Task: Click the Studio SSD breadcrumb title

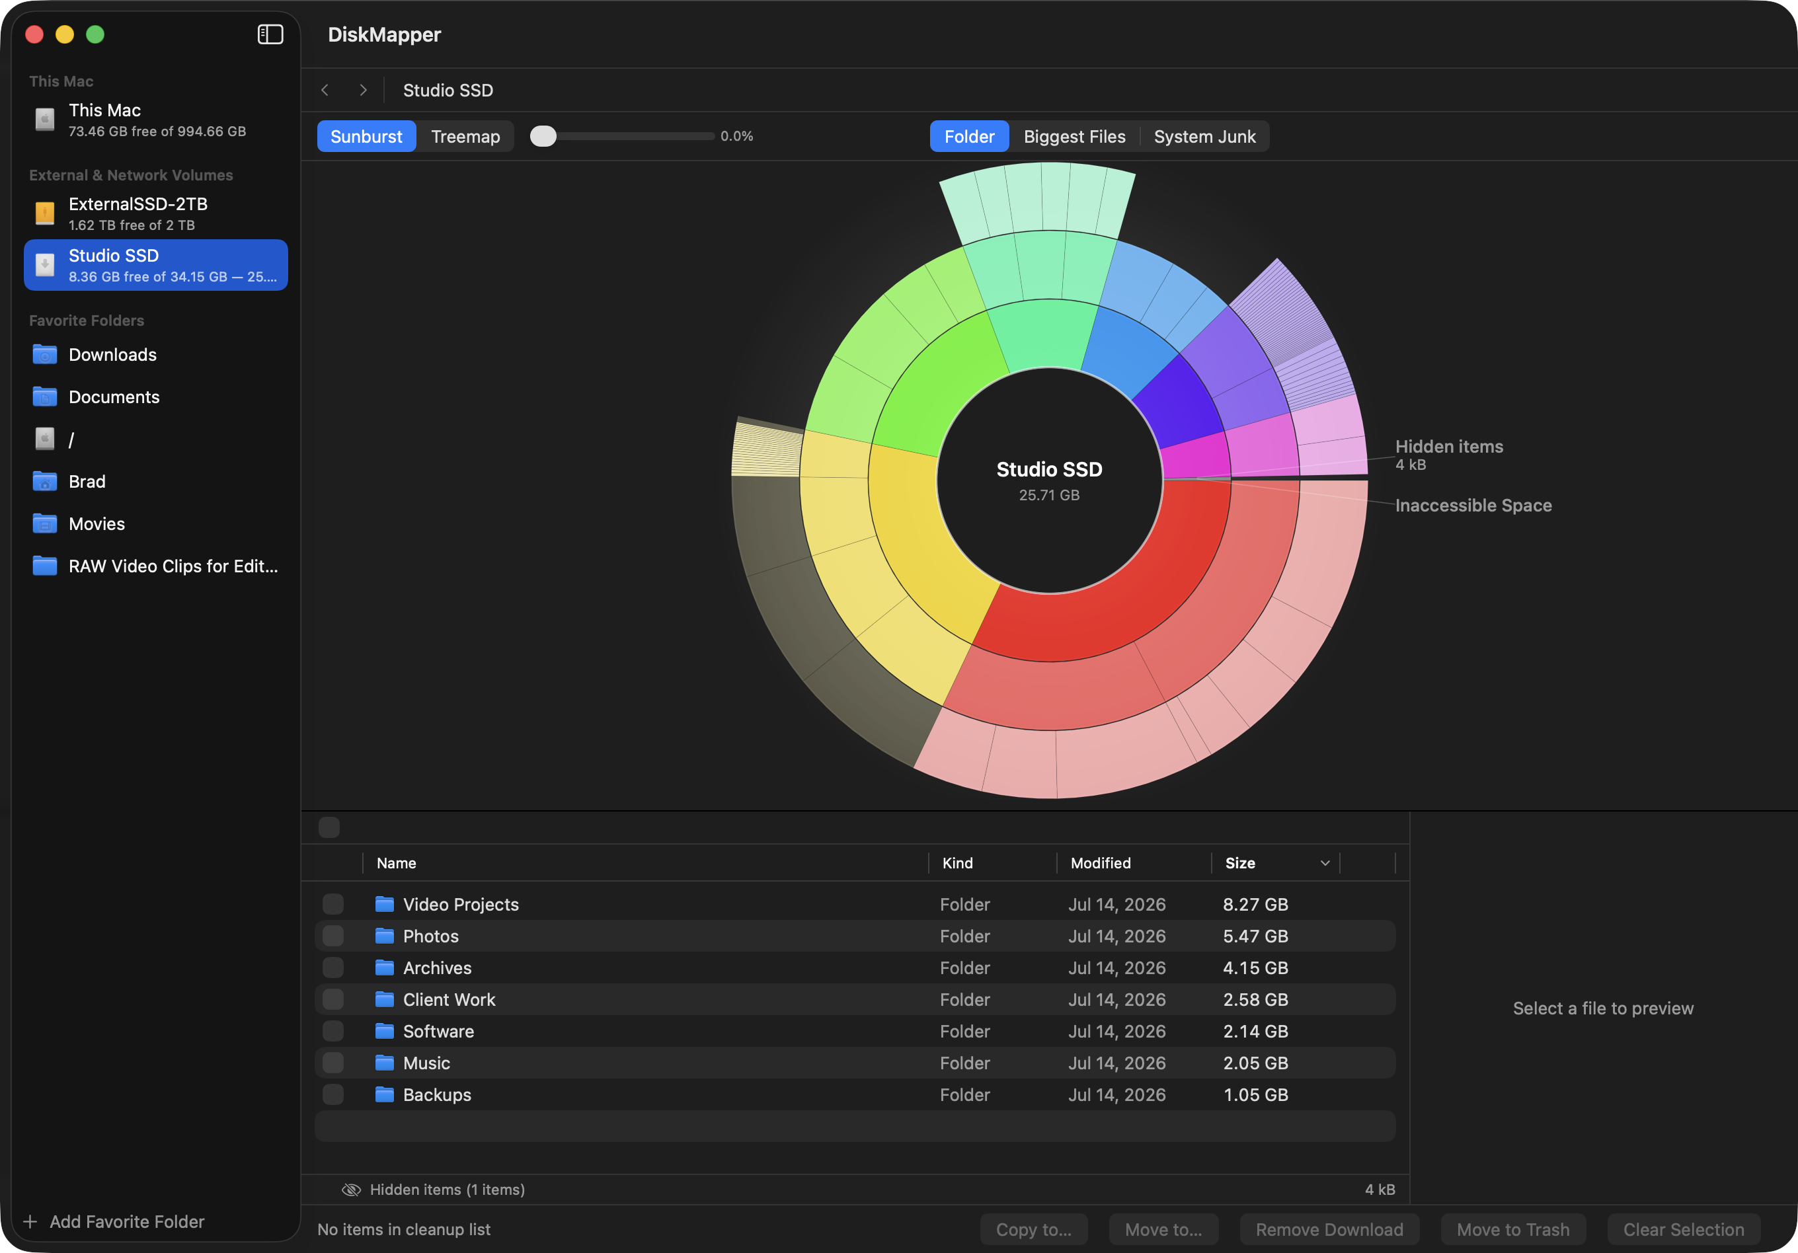Action: pos(448,90)
